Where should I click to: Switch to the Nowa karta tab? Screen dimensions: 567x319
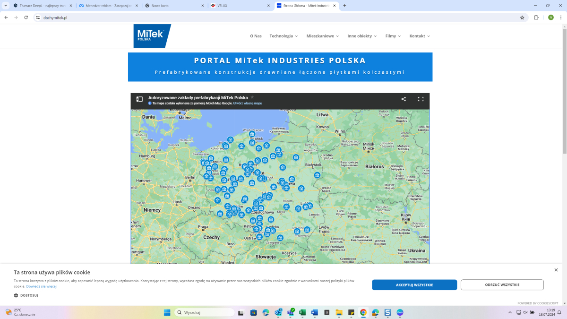(174, 6)
